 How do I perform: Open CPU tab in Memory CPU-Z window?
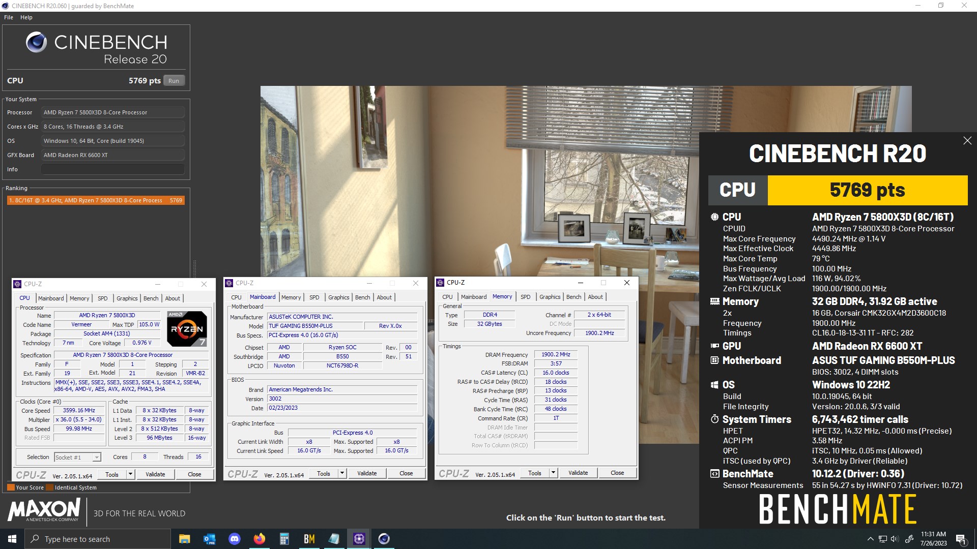447,297
